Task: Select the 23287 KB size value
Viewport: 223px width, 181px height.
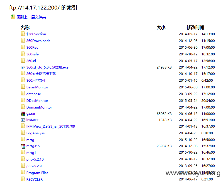Action: click(x=164, y=146)
